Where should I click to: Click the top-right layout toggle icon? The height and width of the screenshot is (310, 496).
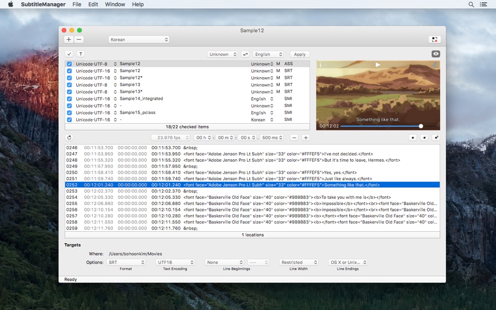[x=434, y=40]
